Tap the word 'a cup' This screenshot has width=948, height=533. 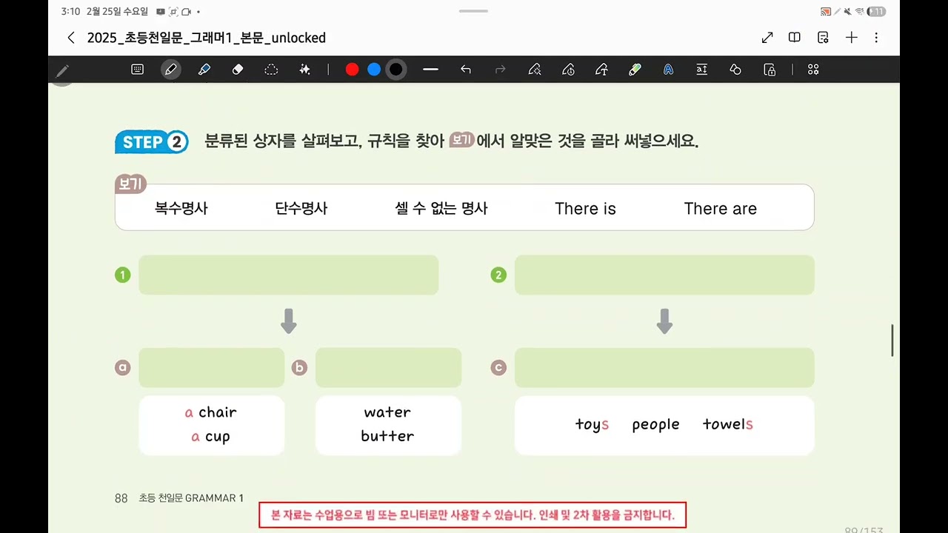click(211, 437)
